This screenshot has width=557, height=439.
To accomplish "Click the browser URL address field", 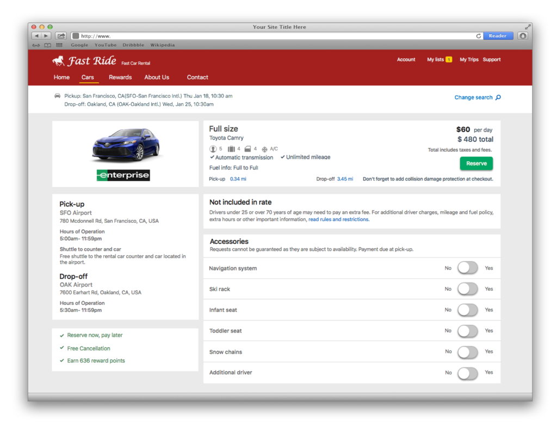I will coord(272,36).
